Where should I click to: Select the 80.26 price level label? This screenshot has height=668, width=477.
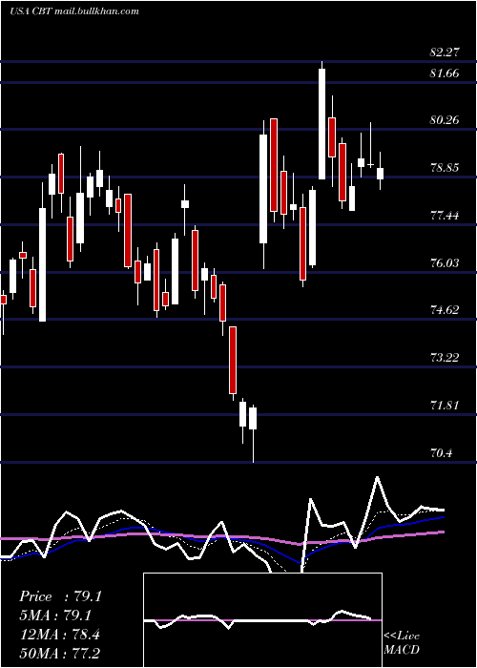pyautogui.click(x=445, y=120)
